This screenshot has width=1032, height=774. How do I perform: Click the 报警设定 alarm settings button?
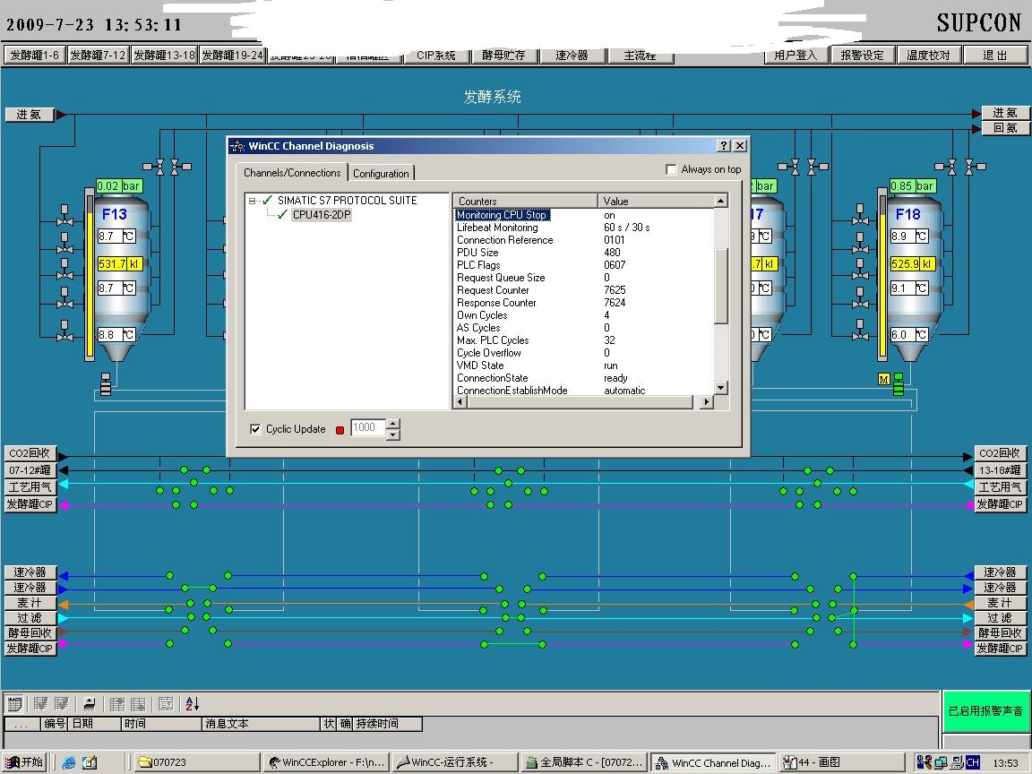coord(862,56)
